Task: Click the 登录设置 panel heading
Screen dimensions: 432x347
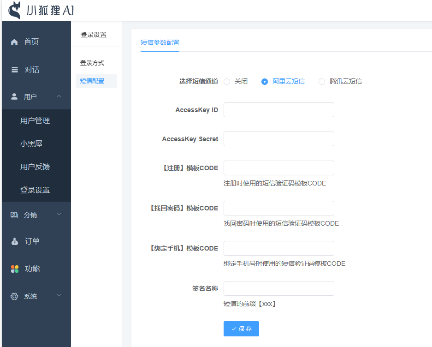Action: [94, 35]
